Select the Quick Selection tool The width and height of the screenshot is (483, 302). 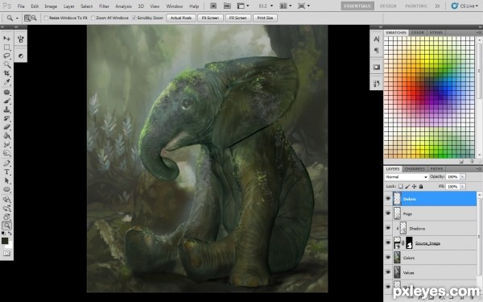tap(6, 64)
